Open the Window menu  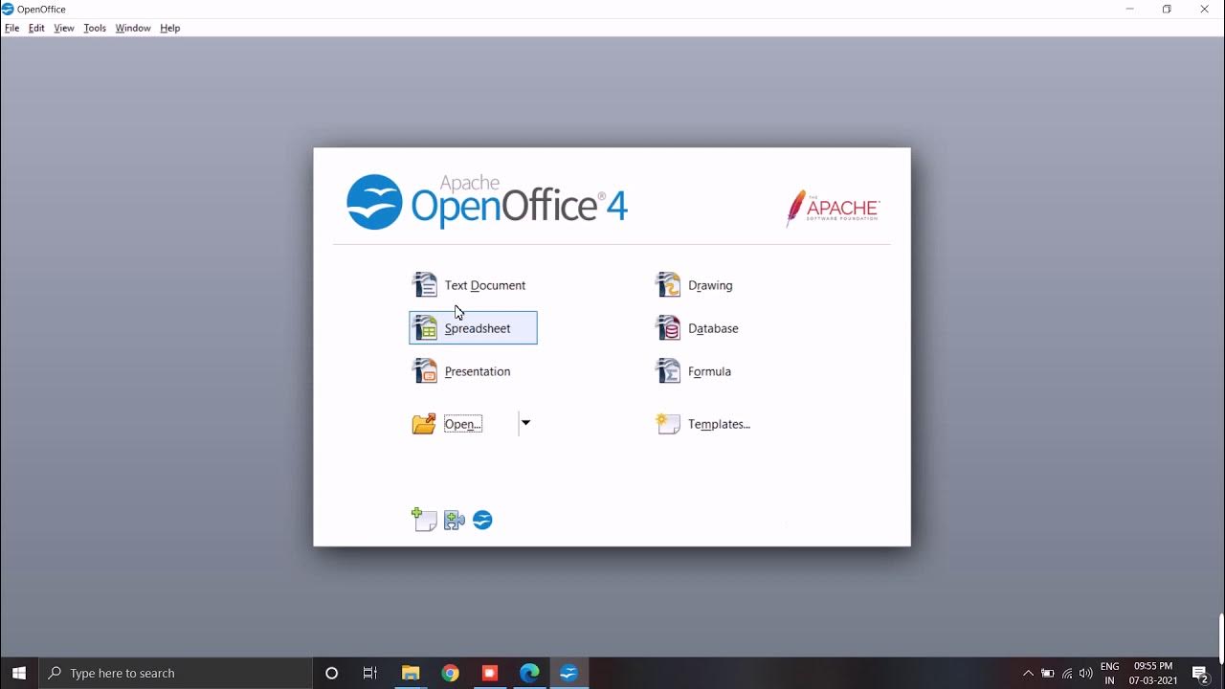tap(133, 28)
